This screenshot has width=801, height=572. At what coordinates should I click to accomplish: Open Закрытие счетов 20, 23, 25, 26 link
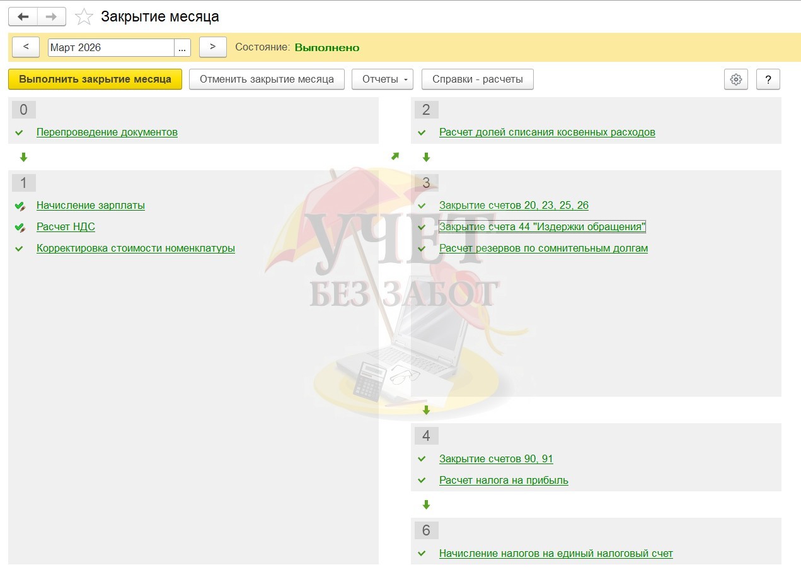(514, 206)
